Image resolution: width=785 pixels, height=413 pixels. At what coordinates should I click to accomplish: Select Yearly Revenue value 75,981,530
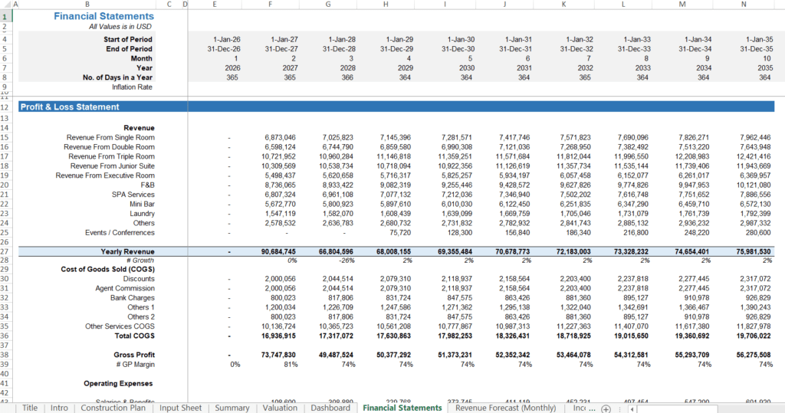[x=754, y=252]
